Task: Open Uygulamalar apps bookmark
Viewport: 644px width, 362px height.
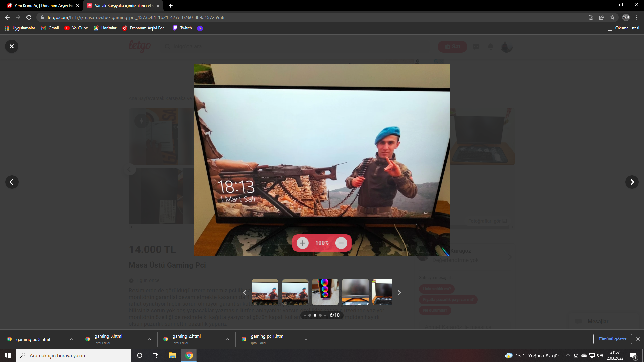Action: tap(20, 28)
